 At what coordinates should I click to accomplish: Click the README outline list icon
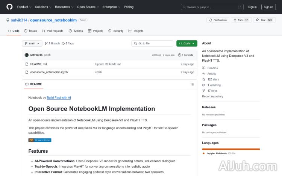click(x=192, y=84)
